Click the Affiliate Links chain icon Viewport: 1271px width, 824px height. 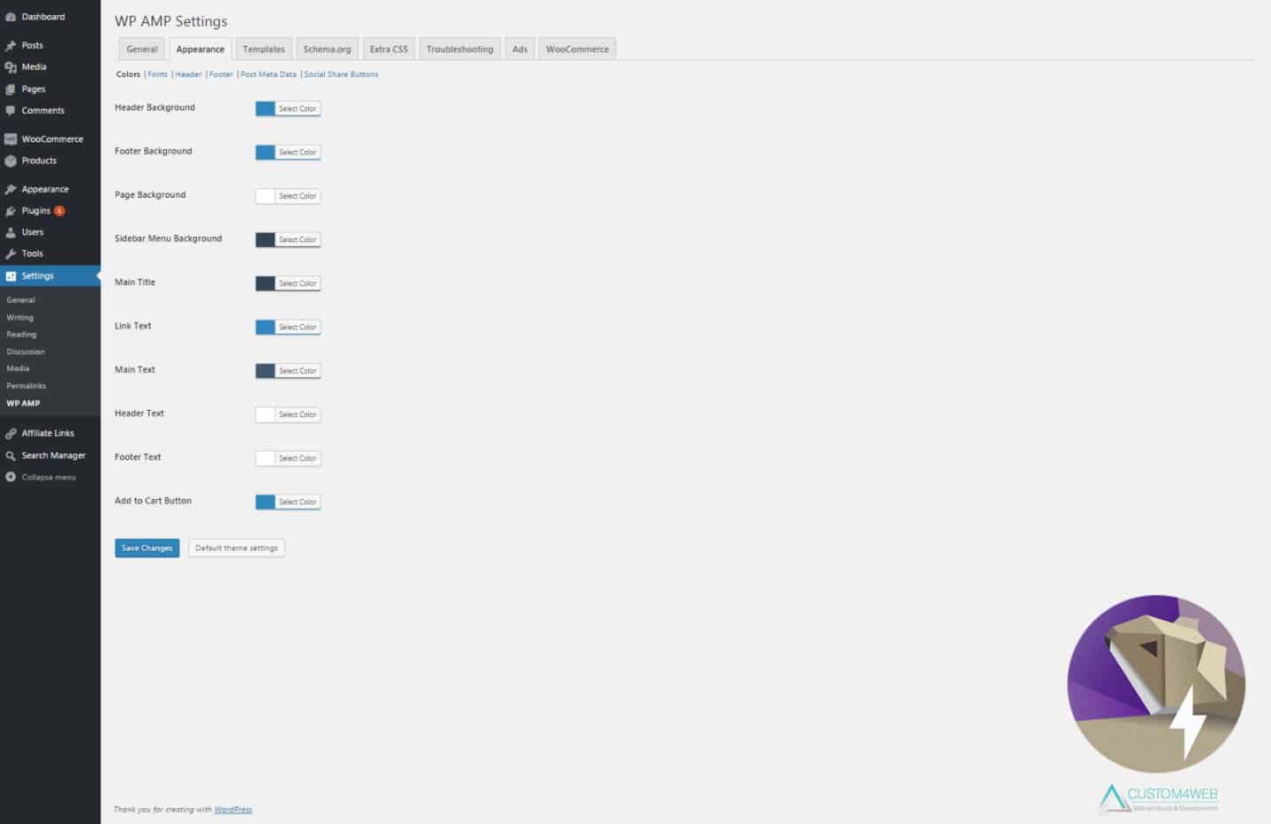(x=11, y=434)
